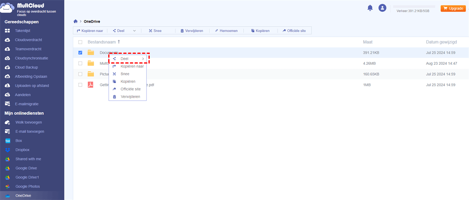Viewport: 469px width, 200px height.
Task: Open the Aandelen cloud icon
Action: (x=7, y=95)
